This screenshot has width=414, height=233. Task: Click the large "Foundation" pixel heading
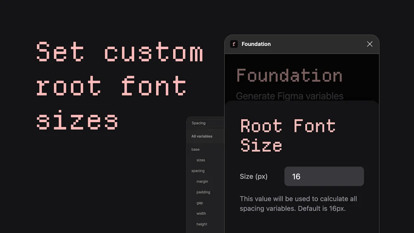(x=289, y=75)
